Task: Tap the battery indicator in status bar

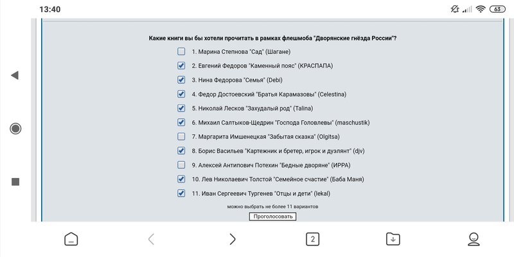Action: click(x=497, y=9)
